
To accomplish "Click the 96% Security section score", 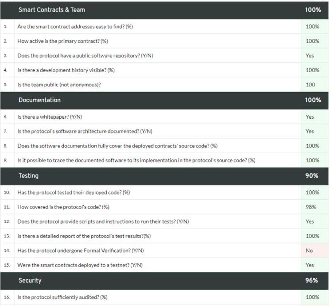I will [312, 280].
